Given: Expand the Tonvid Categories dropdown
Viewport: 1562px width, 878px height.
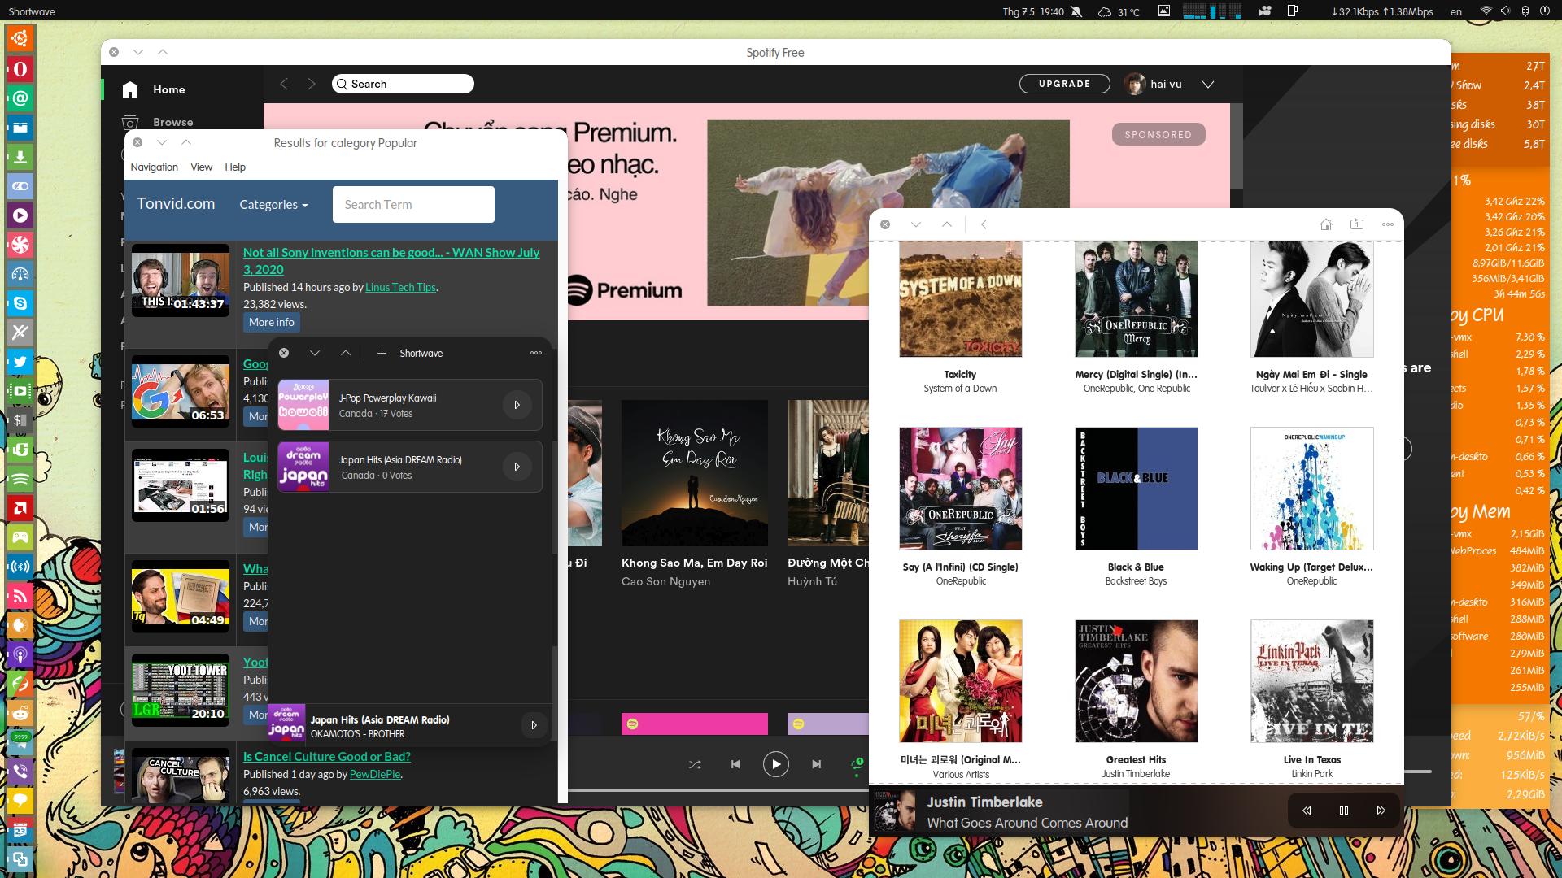Looking at the screenshot, I should (273, 205).
